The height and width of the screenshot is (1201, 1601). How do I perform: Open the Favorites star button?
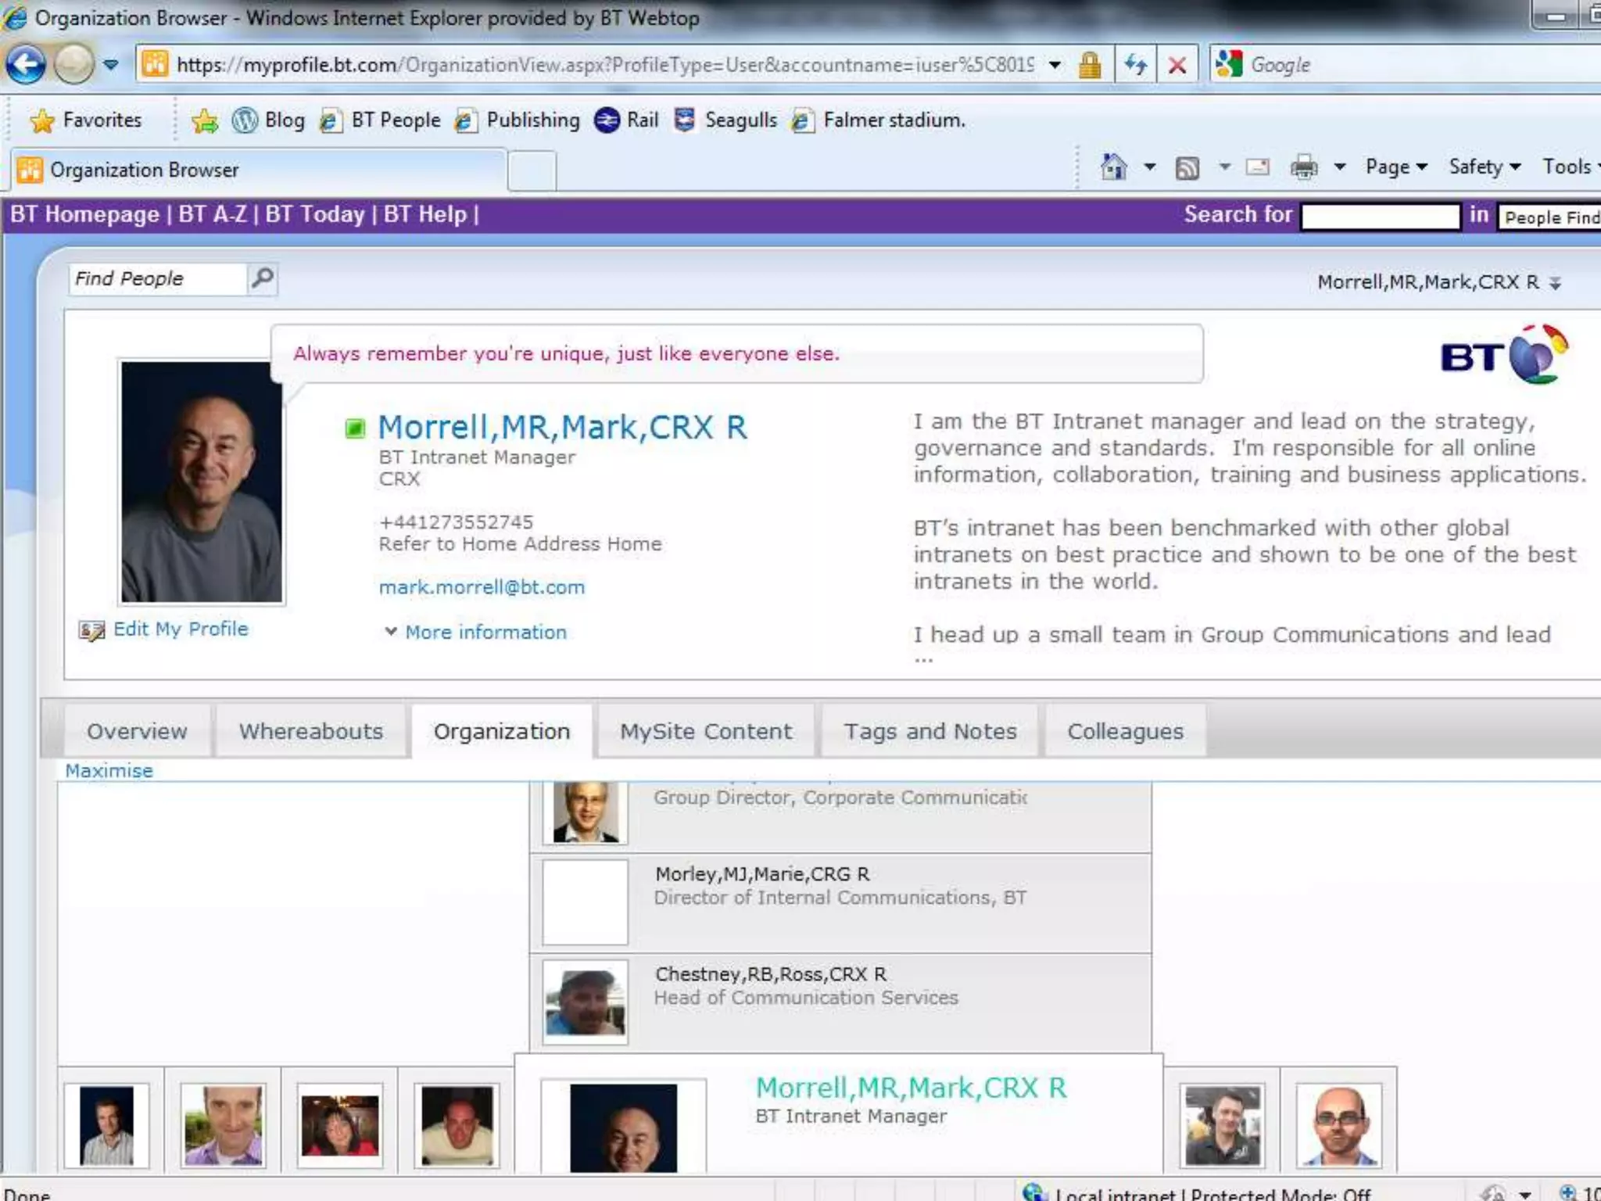point(86,120)
